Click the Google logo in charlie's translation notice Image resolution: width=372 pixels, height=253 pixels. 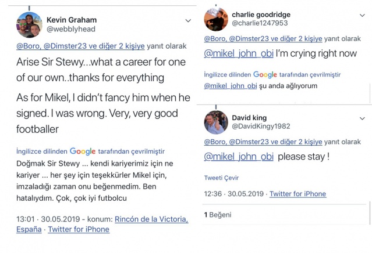point(265,75)
